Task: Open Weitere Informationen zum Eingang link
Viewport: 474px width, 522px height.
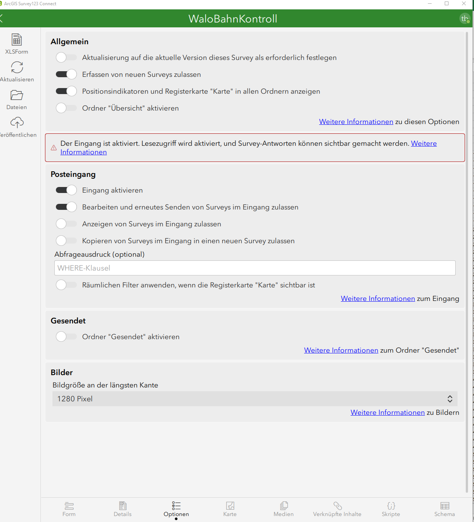Action: click(x=378, y=299)
